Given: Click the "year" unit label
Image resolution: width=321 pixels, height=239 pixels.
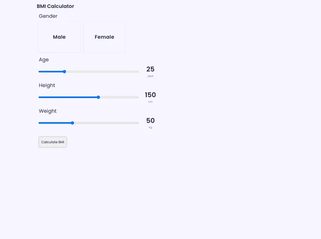Looking at the screenshot, I should (150, 76).
